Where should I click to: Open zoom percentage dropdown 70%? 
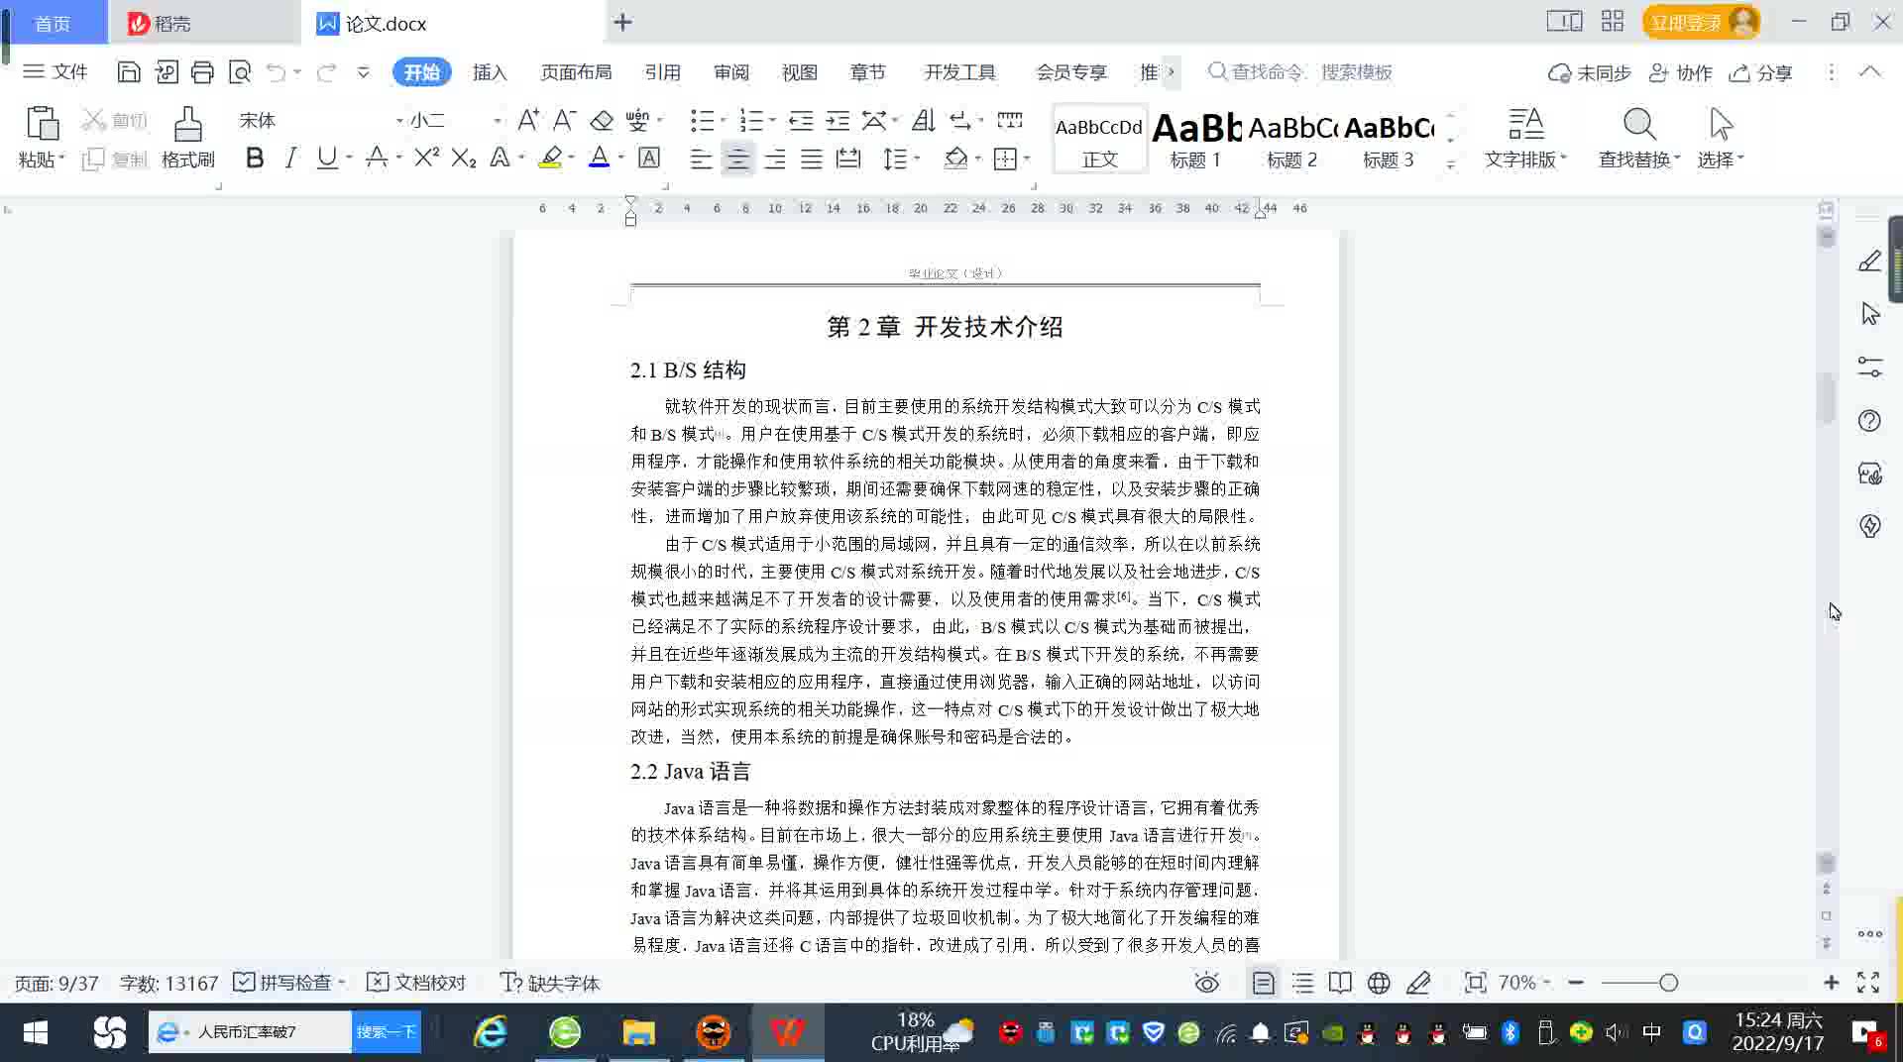tap(1523, 983)
